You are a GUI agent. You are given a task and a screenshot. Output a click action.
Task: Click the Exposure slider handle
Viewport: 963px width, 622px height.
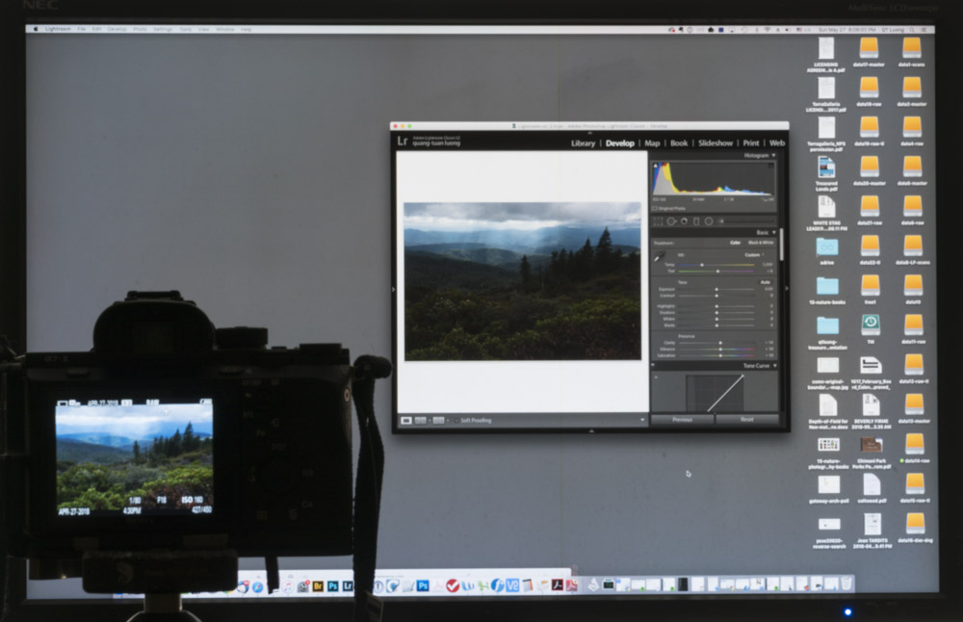tap(716, 289)
